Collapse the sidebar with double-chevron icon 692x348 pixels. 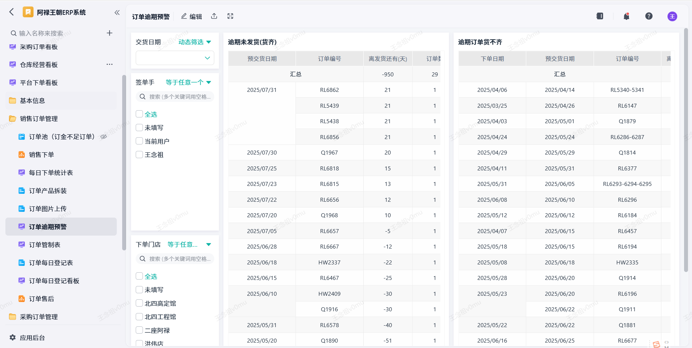tap(117, 13)
